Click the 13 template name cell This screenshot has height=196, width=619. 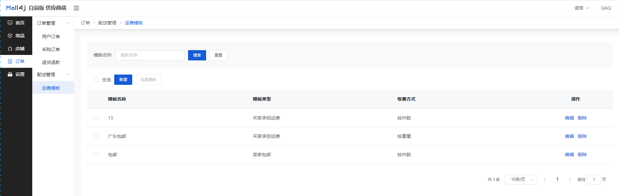(111, 118)
